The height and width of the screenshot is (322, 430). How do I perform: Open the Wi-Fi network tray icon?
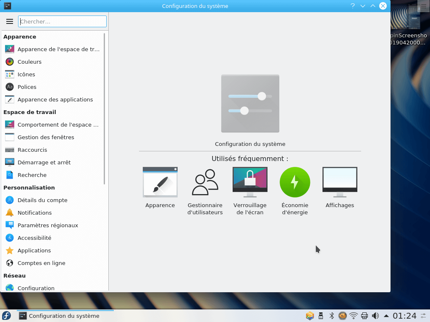[354, 316]
